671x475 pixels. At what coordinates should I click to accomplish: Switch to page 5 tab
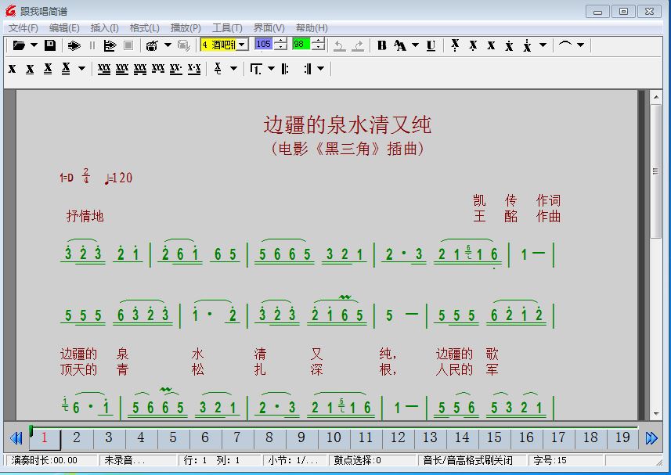click(x=173, y=439)
